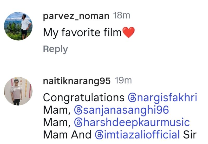Click the 19m timestamp
Image resolution: width=208 pixels, height=144 pixels.
point(123,81)
